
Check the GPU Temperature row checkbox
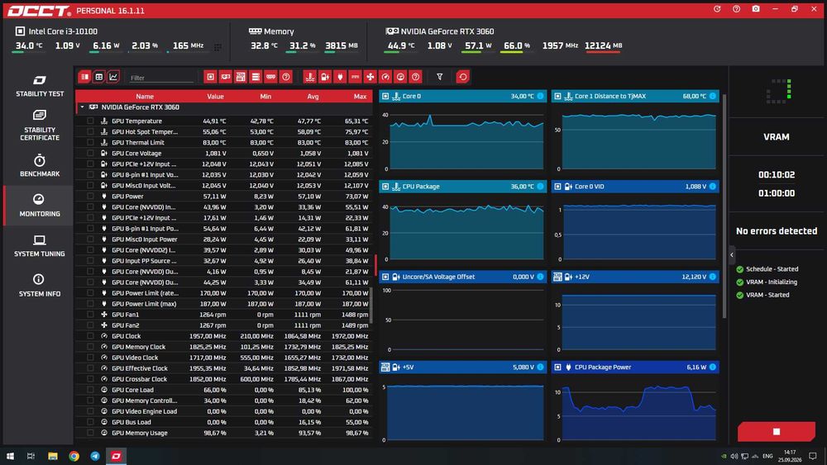90,121
